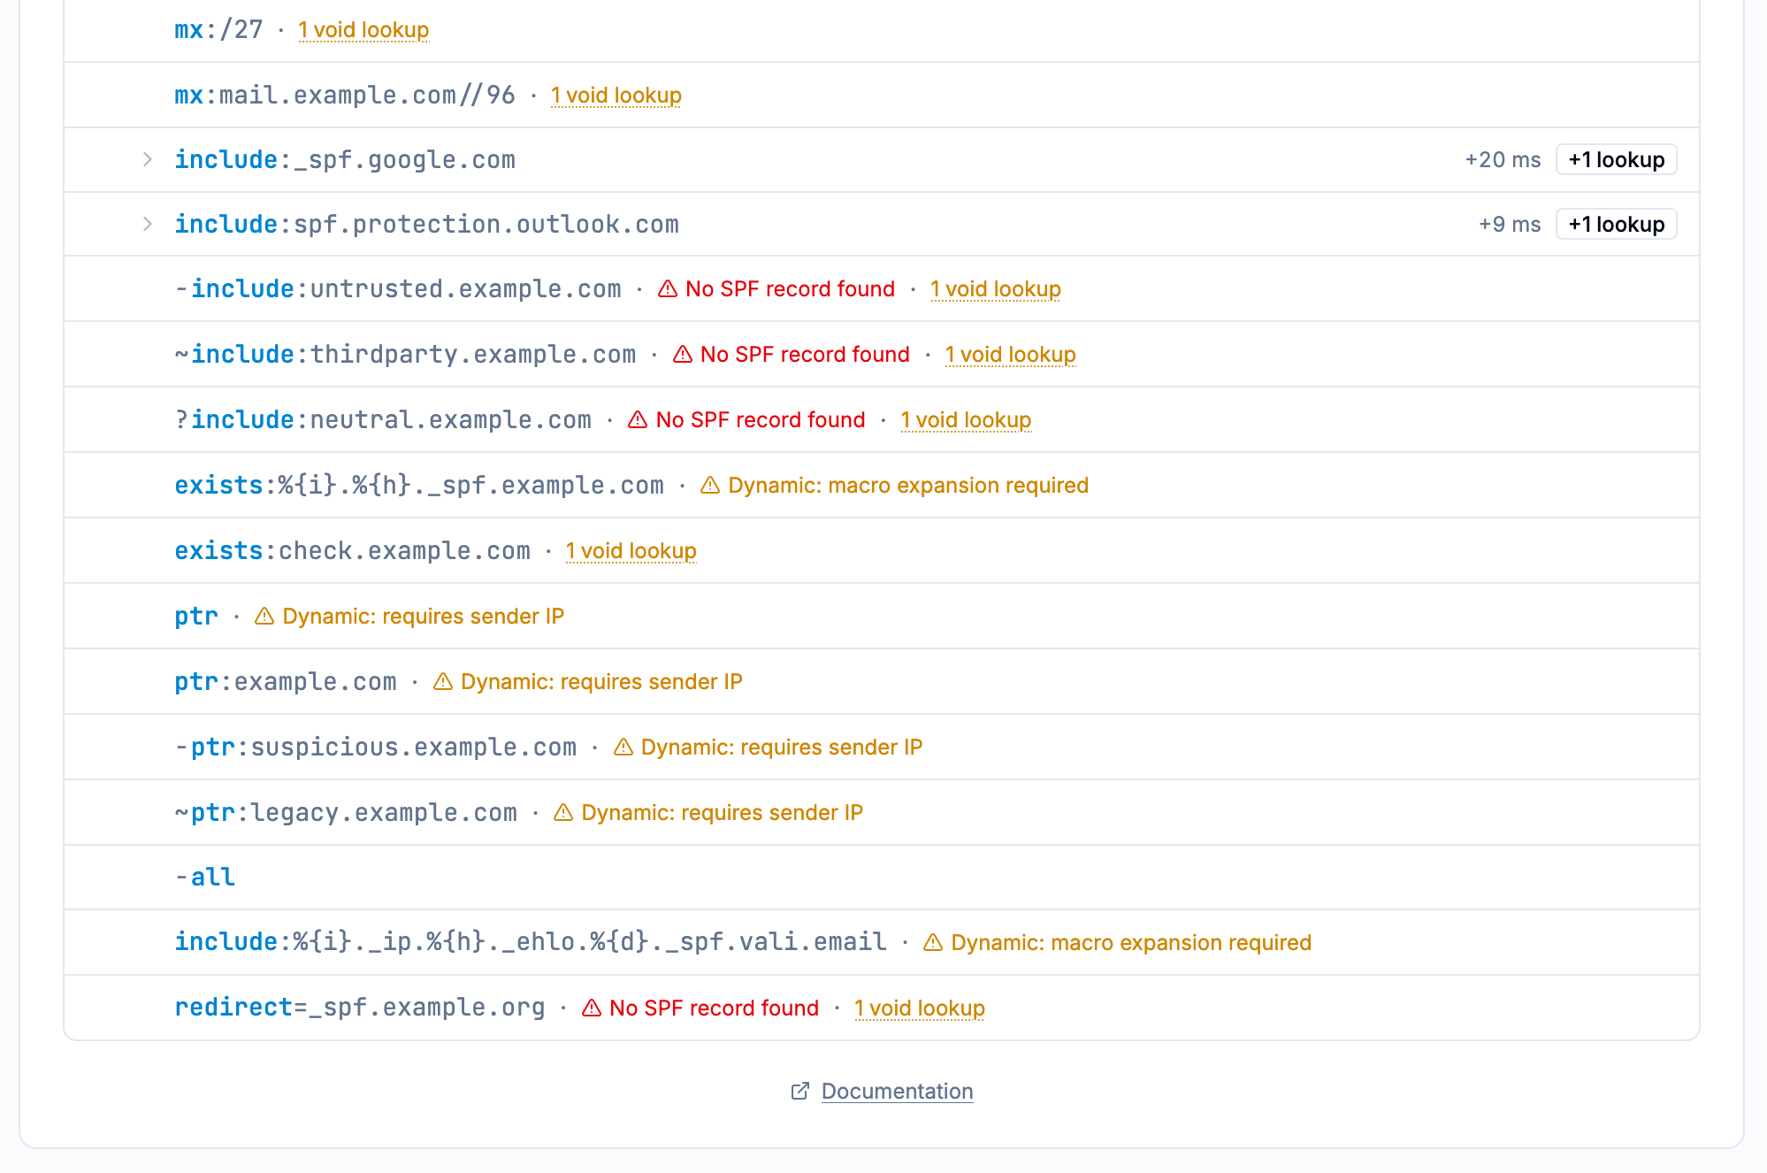Select the redirect=_spf.example.org text
The image size is (1767, 1173).
(360, 1008)
